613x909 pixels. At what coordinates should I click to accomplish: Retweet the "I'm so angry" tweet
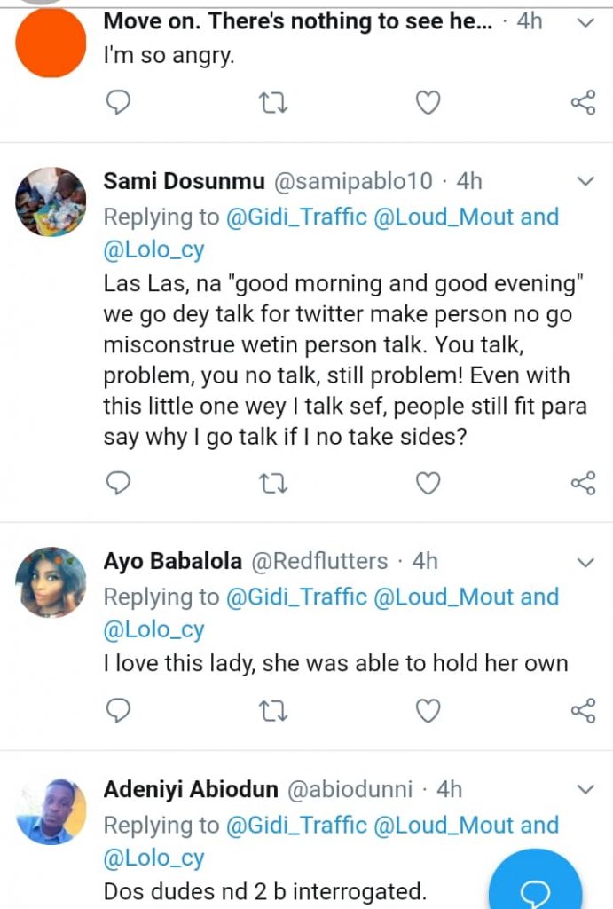coord(273,104)
